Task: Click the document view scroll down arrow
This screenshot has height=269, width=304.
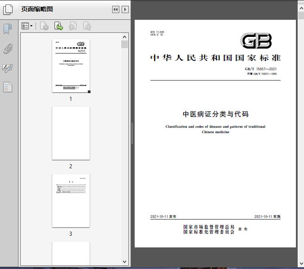Action: point(301,263)
